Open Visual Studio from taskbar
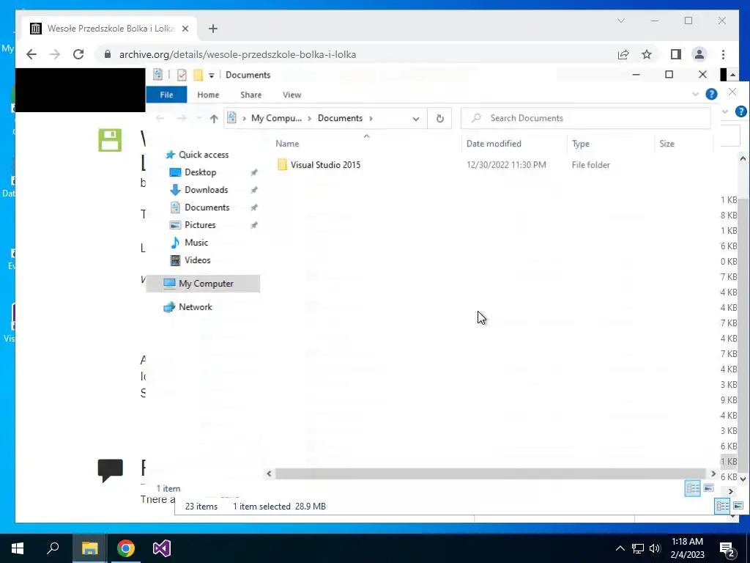 point(162,548)
